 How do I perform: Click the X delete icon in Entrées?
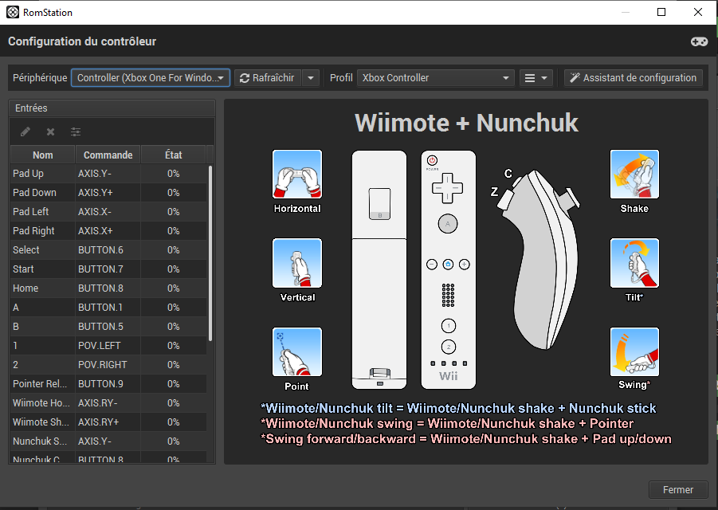pos(50,132)
